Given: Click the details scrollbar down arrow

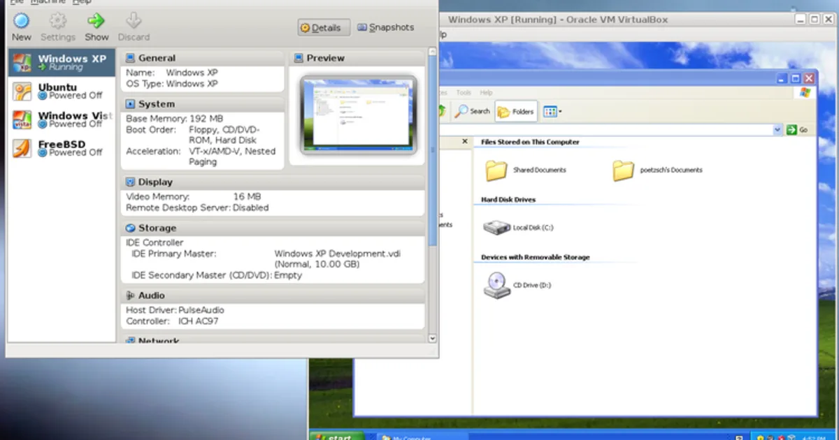Looking at the screenshot, I should (x=432, y=338).
